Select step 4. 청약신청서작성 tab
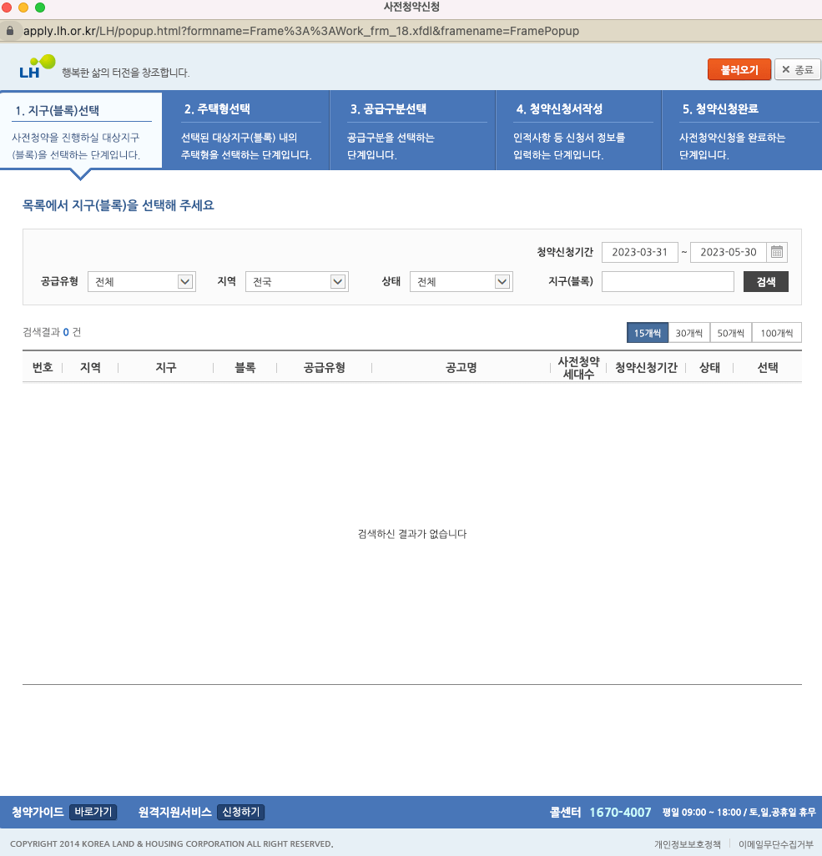822x856 pixels. coord(579,130)
